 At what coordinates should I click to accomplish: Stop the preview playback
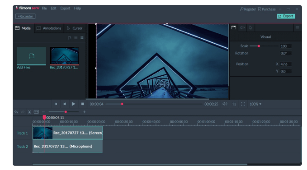tap(82, 104)
